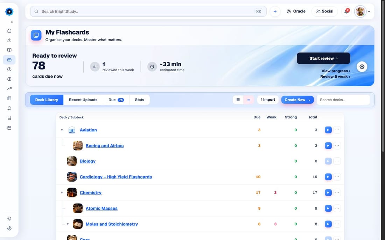This screenshot has height=240, width=385.
Task: Play the Cardiology – High Yield Flashcards deck
Action: [x=328, y=177]
